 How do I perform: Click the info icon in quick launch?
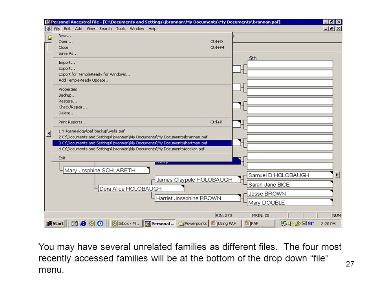(100, 224)
